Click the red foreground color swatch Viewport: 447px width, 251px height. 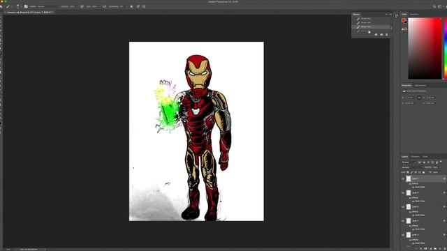click(404, 20)
